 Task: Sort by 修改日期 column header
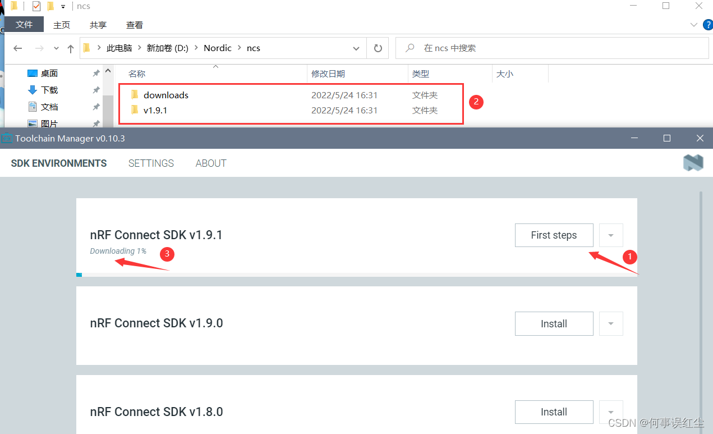coord(328,74)
